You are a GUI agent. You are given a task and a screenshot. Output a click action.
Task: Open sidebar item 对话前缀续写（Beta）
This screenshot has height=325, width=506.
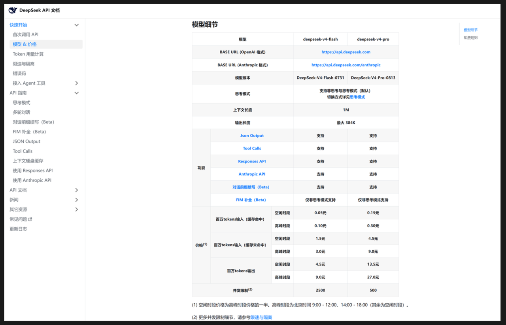pos(34,122)
